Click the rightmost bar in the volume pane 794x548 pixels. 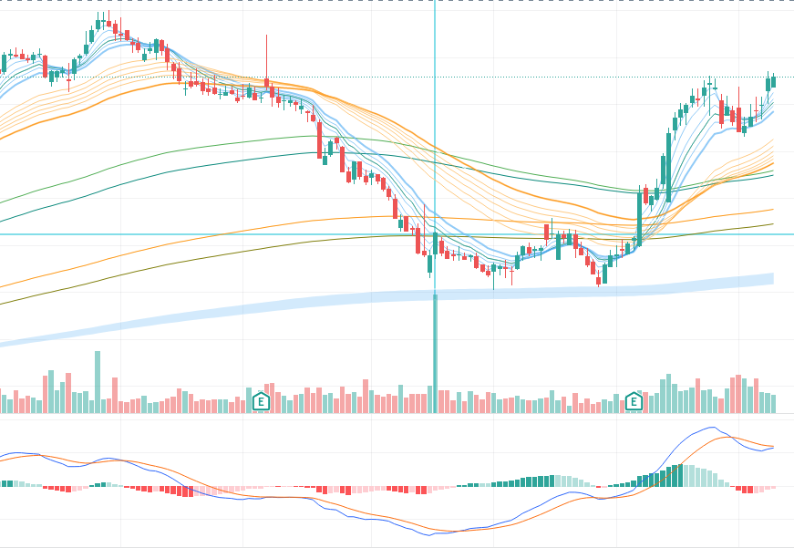pos(773,403)
